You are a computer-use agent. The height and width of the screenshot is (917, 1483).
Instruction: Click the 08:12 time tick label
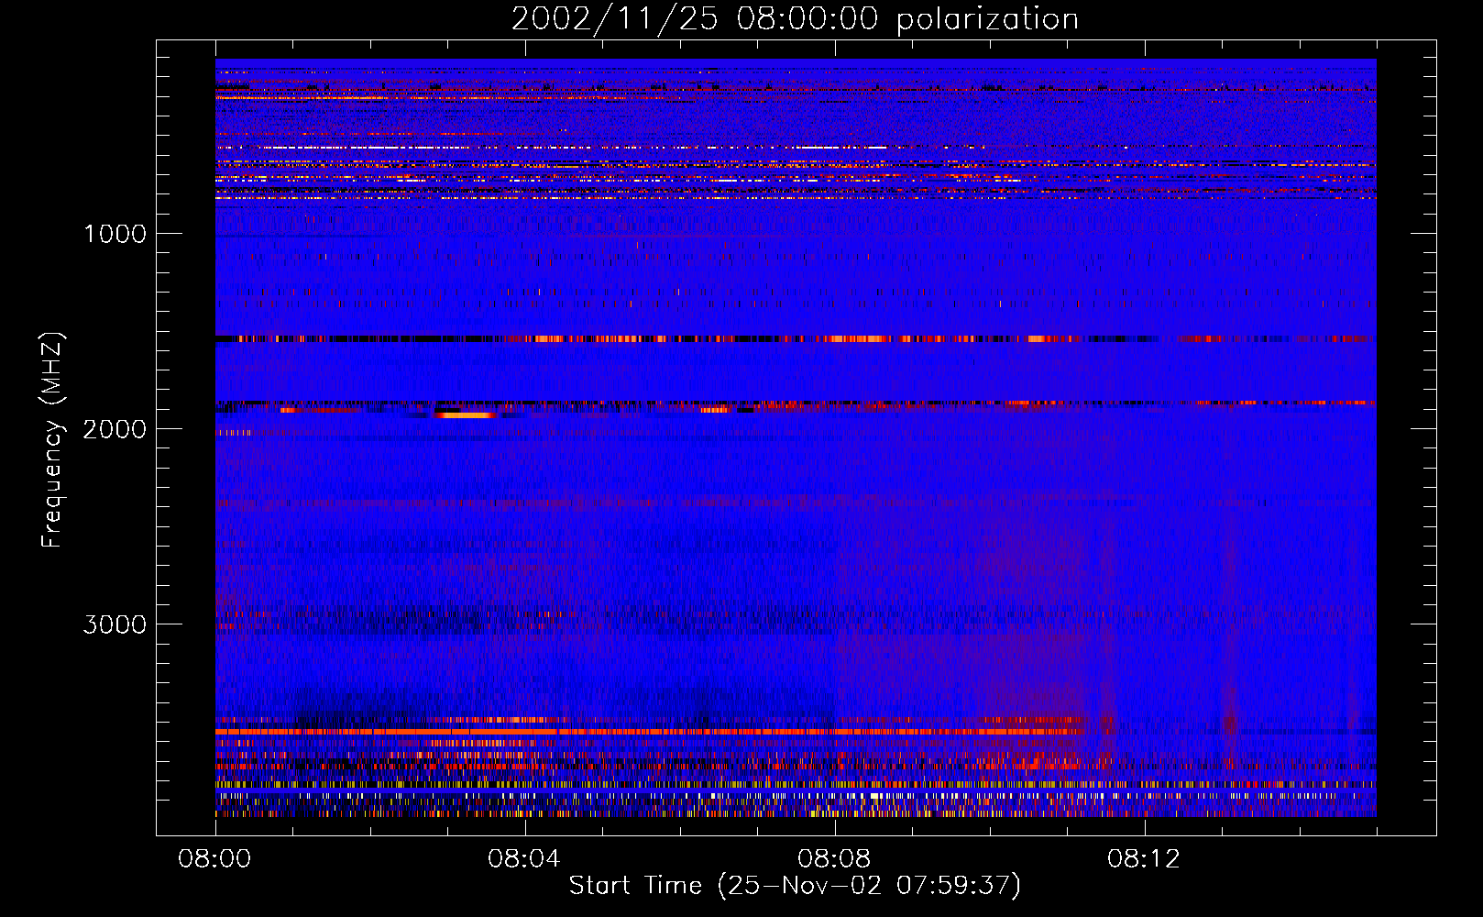click(1144, 859)
